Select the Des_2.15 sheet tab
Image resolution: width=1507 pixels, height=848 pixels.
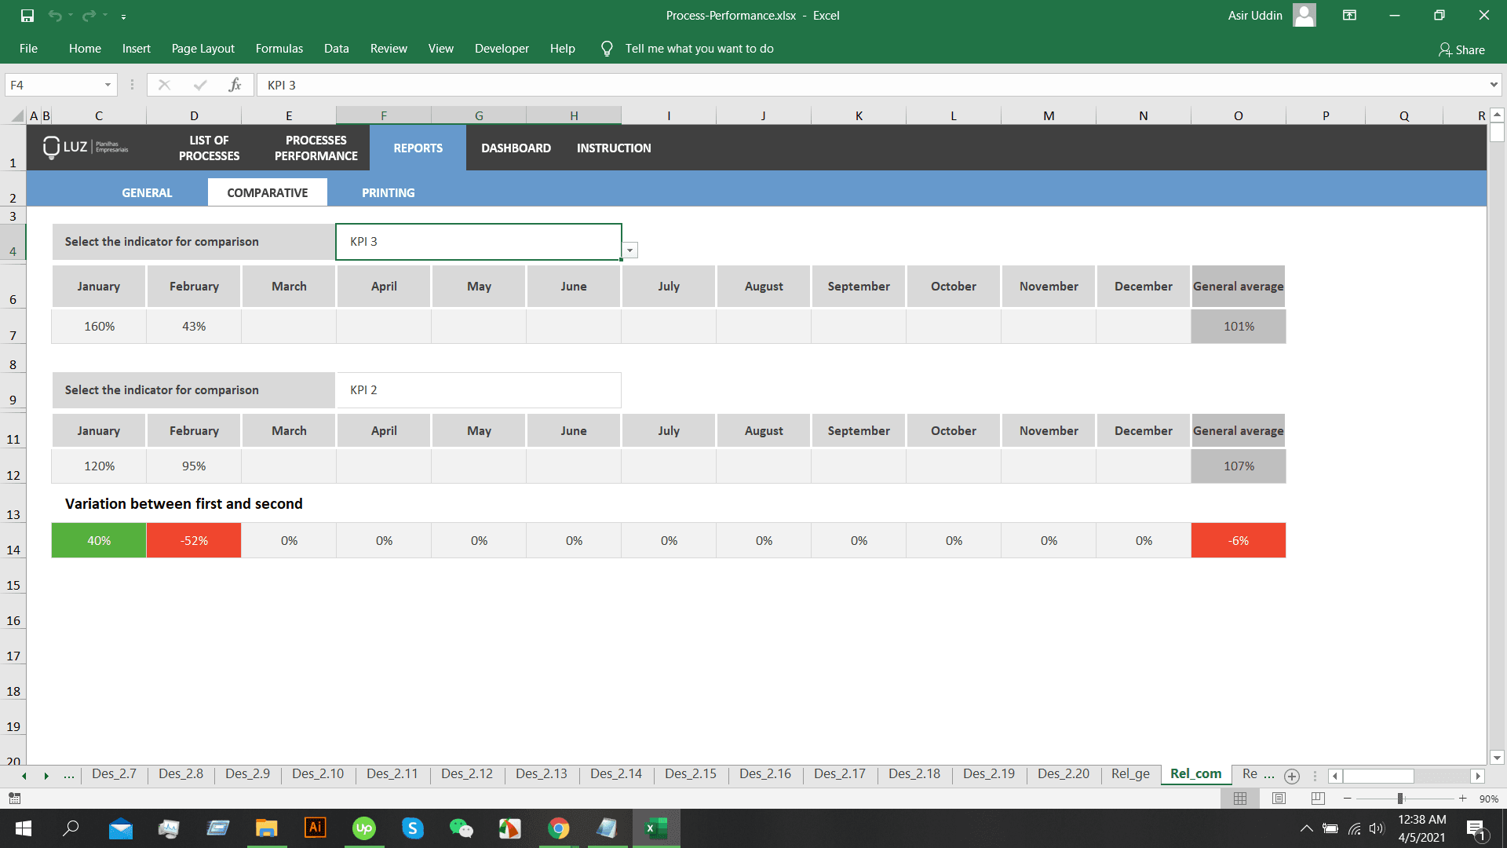[x=690, y=774]
